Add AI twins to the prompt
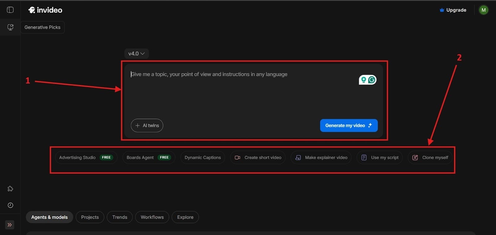Viewport: 496px width, 235px height. tap(147, 125)
